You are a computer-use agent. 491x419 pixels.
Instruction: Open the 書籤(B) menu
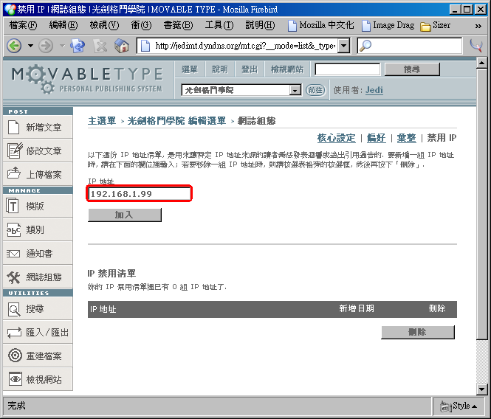(x=178, y=25)
